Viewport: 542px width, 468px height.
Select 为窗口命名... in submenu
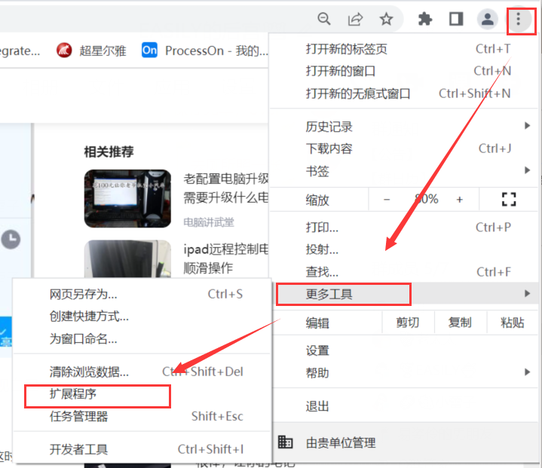[x=142, y=338]
